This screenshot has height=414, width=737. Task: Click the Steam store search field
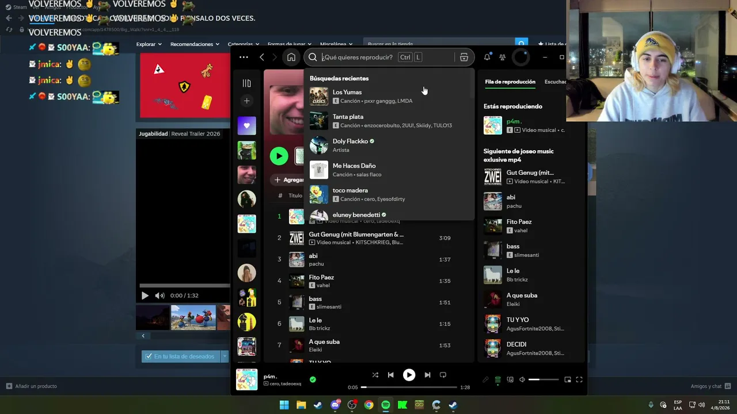tap(439, 43)
